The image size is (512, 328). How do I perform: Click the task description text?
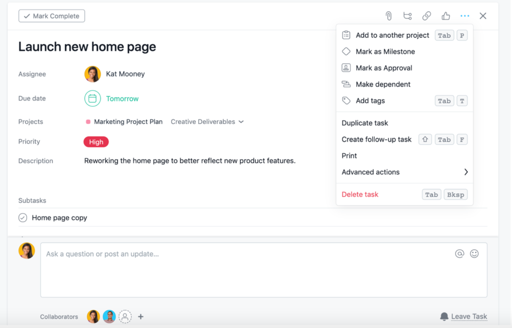[x=190, y=161]
